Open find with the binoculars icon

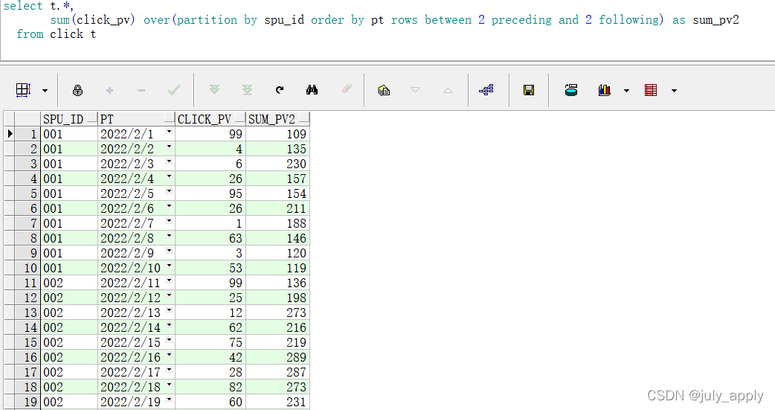point(312,90)
